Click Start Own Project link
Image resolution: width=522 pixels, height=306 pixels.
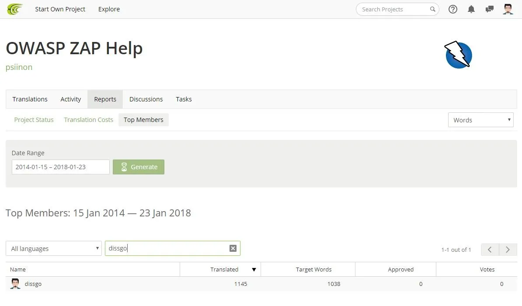click(x=60, y=9)
